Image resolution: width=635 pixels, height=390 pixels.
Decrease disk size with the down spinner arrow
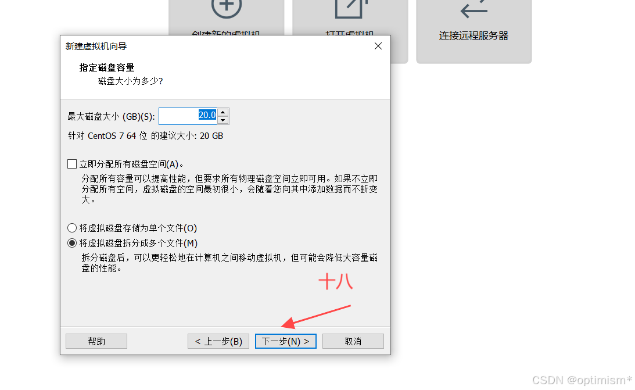click(x=223, y=120)
